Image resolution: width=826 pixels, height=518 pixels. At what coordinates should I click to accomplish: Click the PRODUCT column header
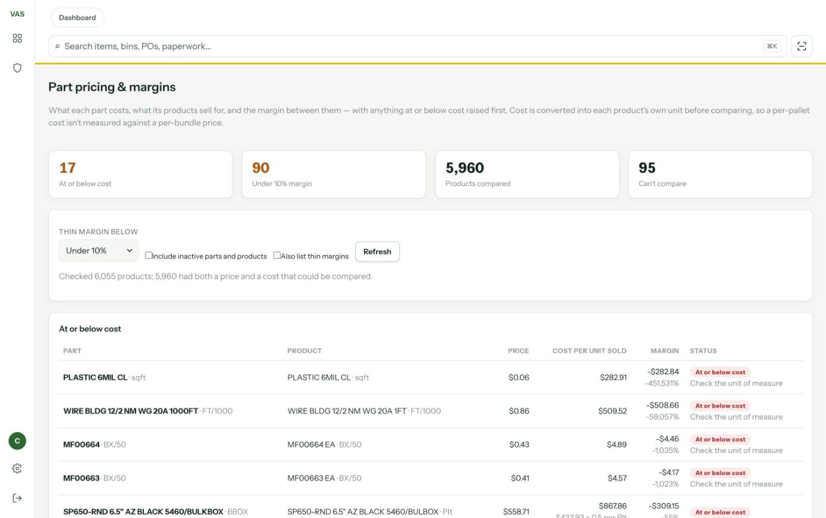pos(305,351)
